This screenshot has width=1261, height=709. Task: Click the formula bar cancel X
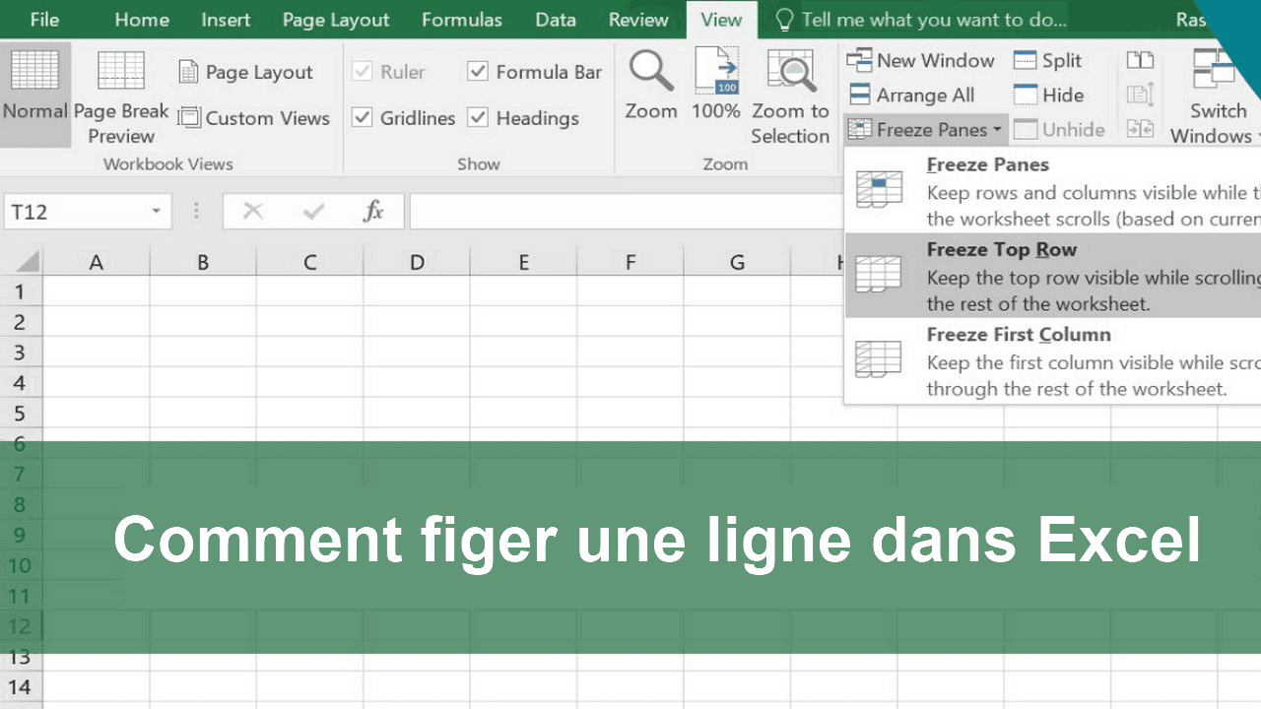click(253, 211)
